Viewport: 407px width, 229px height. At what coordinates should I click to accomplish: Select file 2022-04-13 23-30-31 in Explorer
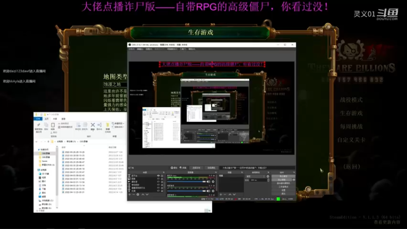tap(74, 192)
